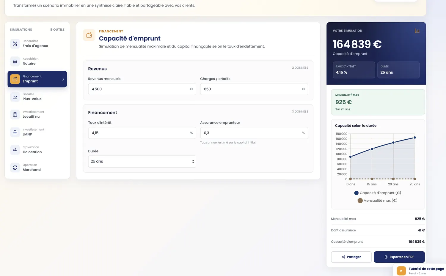Click the Taux d'intérêt input field

(142, 133)
